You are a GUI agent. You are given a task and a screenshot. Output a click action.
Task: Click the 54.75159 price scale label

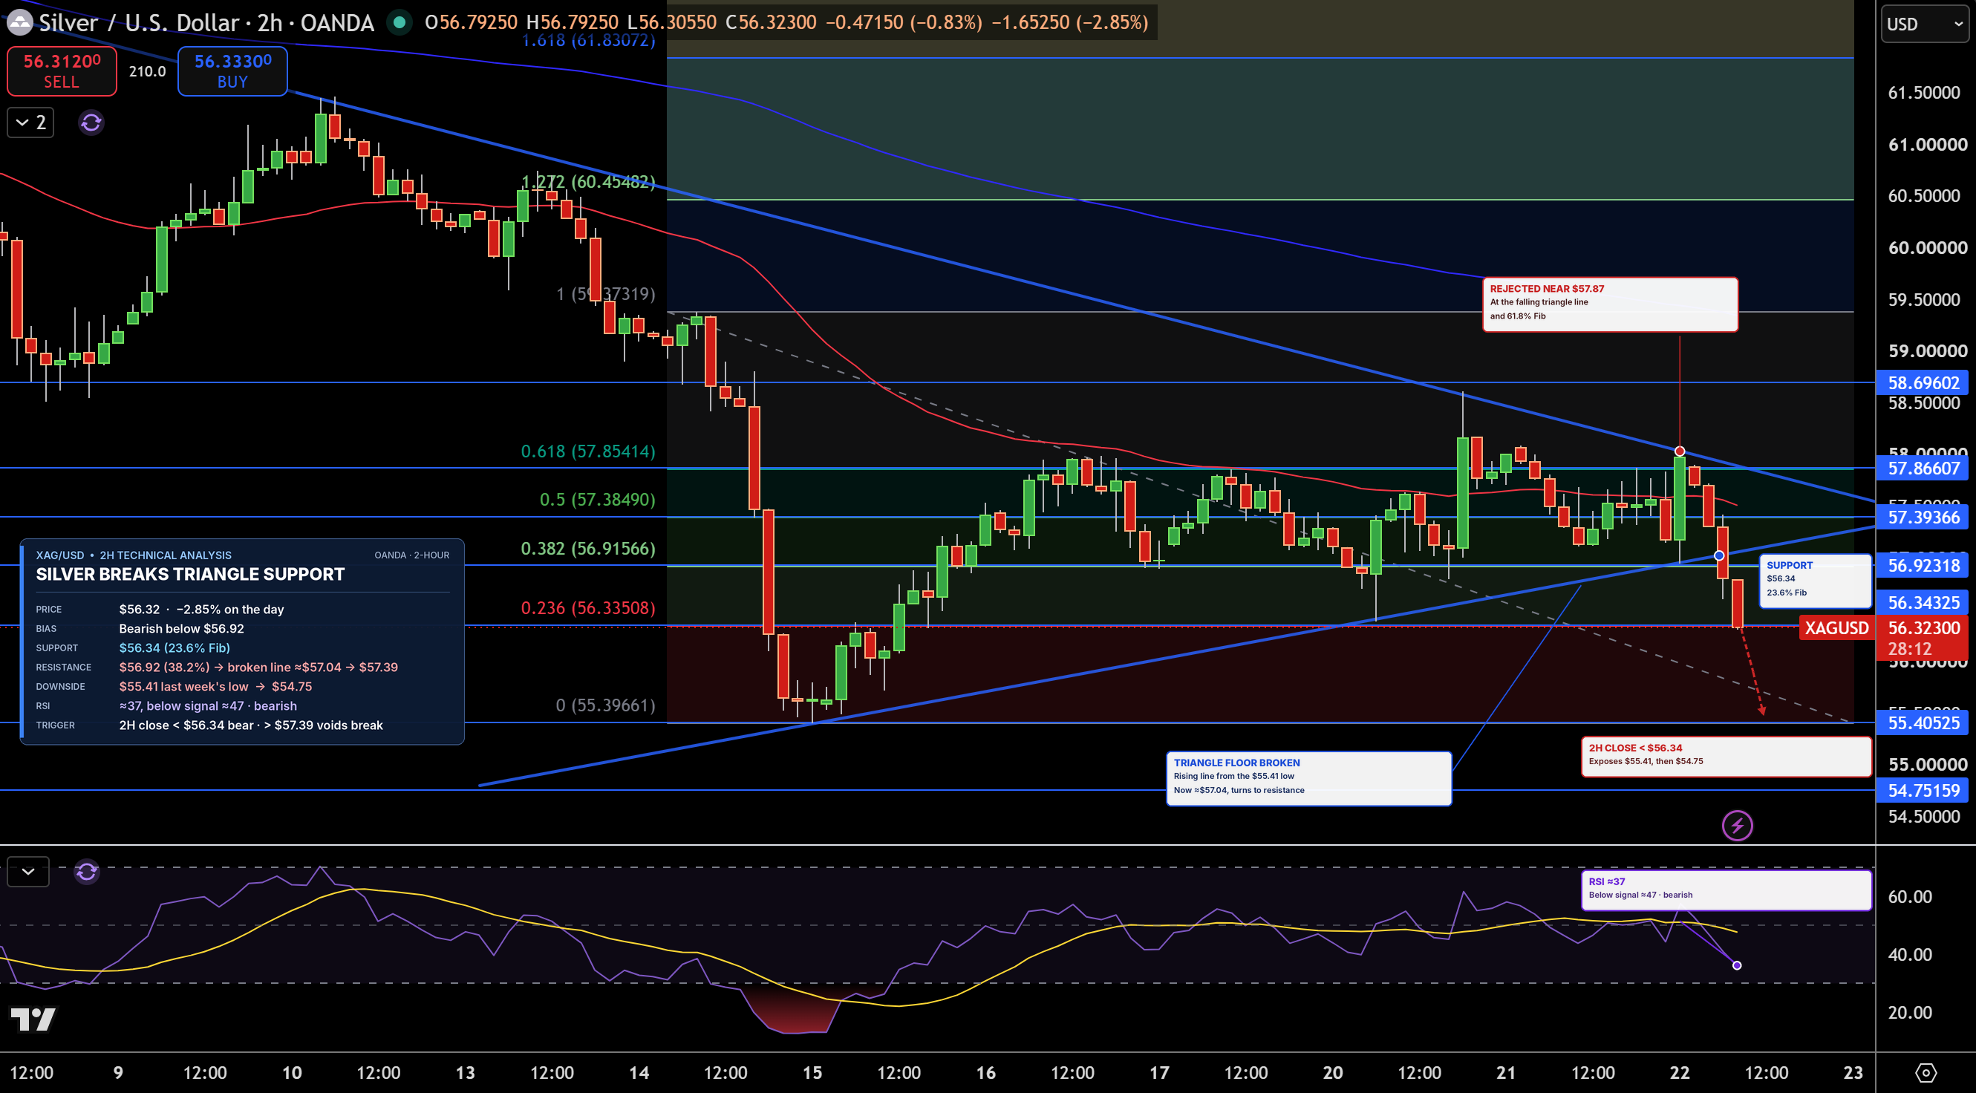coord(1923,790)
